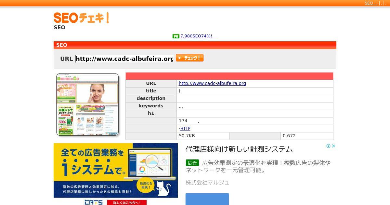Close the advertisement with X icon
The image size is (390, 205).
(333, 146)
